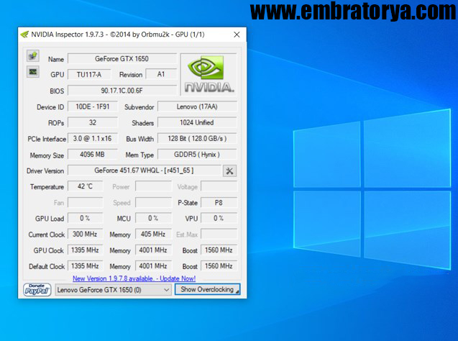Click the GPU Load field 0 %
Image resolution: width=458 pixels, height=341 pixels.
click(86, 218)
